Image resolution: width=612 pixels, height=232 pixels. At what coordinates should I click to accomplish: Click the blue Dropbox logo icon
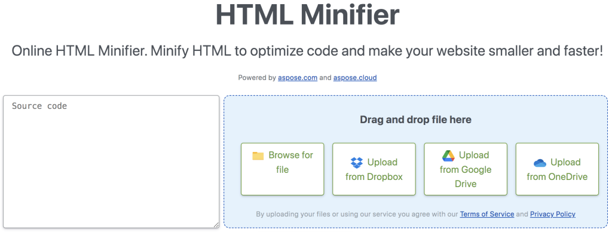point(357,163)
